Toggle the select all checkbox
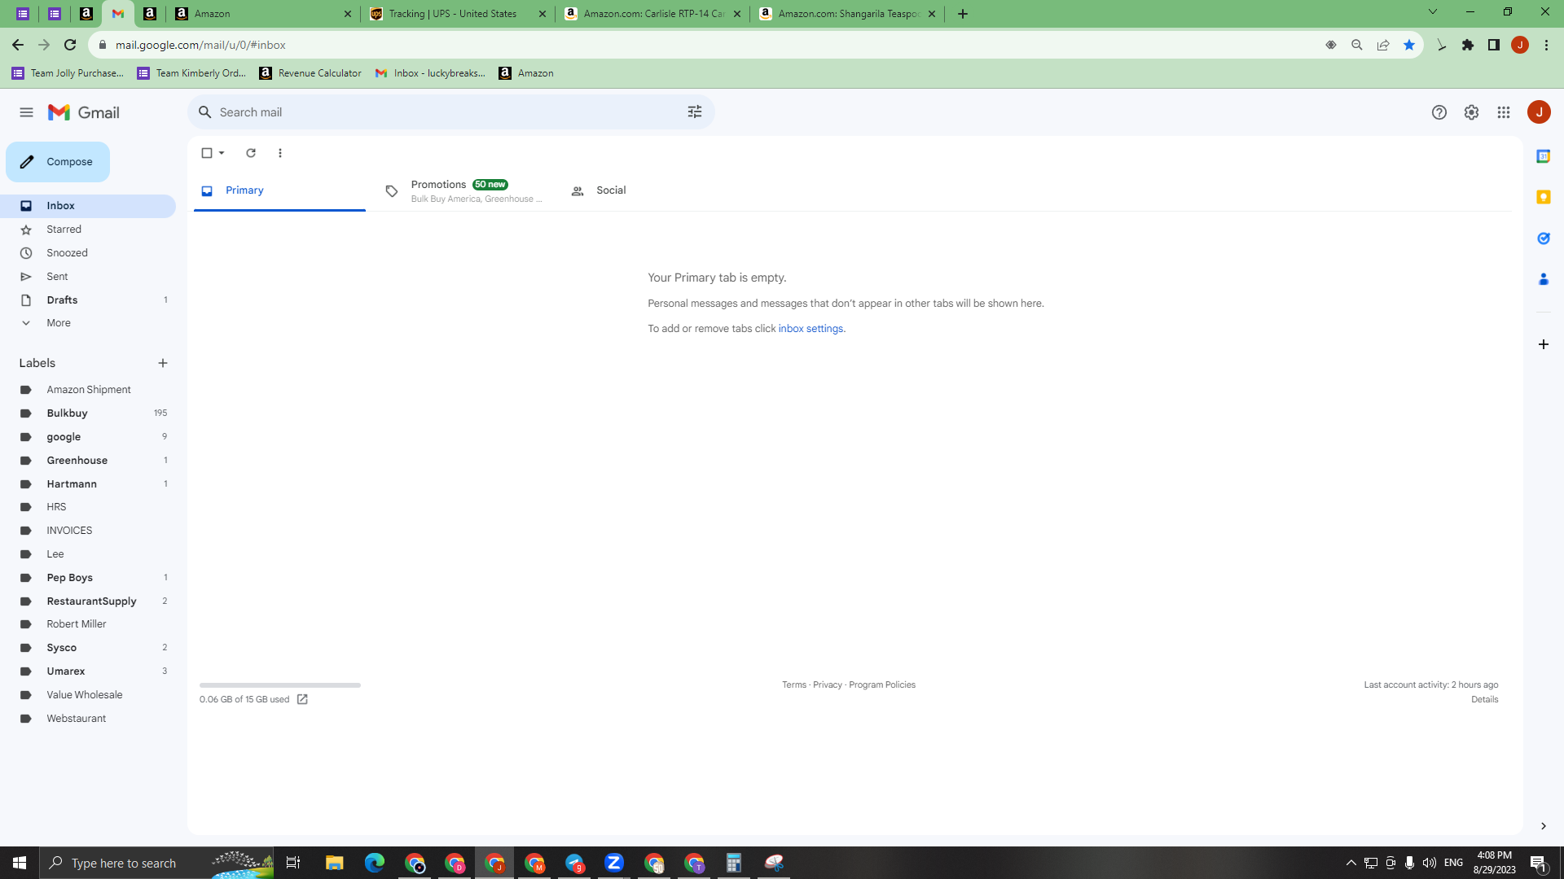Image resolution: width=1564 pixels, height=879 pixels. tap(207, 153)
